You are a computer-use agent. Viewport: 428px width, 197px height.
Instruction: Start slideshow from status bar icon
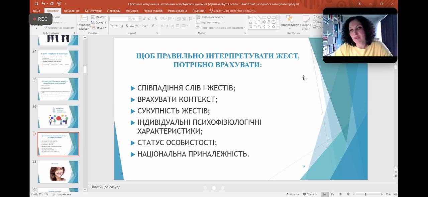tap(348, 194)
